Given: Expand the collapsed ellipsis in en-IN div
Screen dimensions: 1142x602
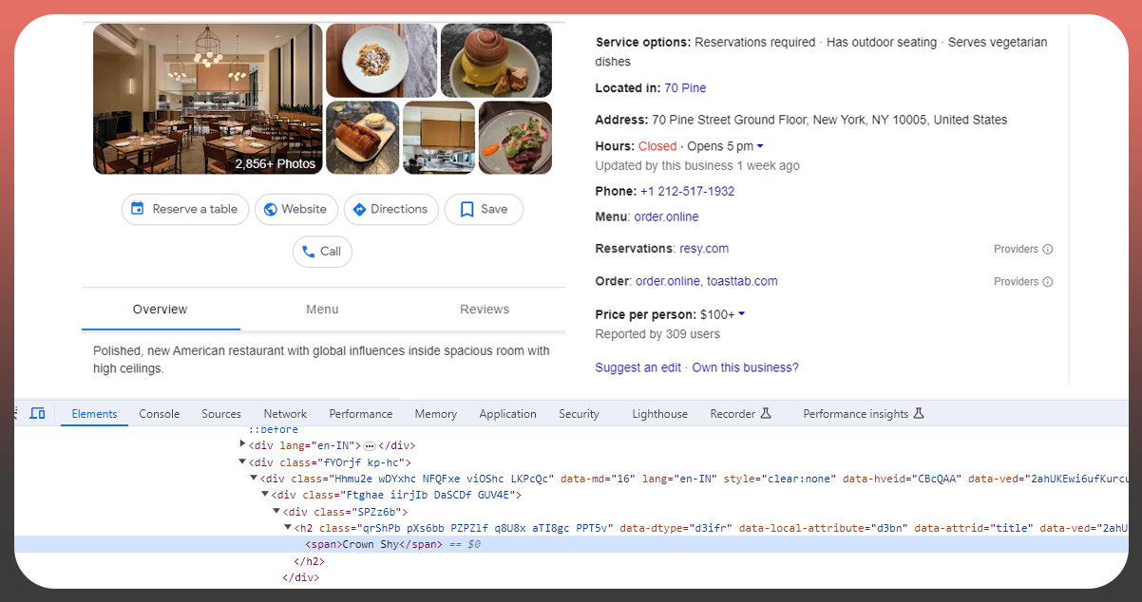Looking at the screenshot, I should (x=370, y=445).
